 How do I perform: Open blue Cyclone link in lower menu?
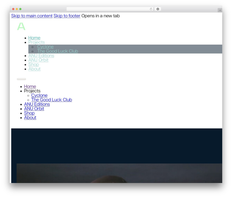[x=39, y=95]
